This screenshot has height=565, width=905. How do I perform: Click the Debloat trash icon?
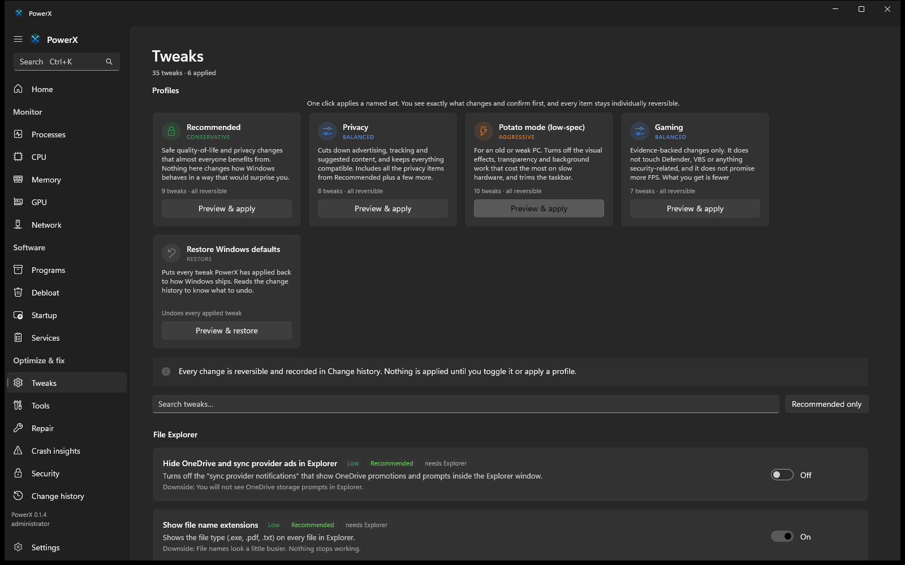point(18,292)
